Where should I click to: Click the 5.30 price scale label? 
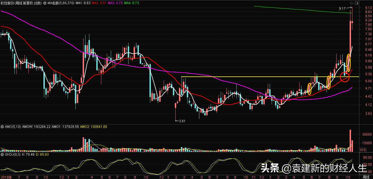tap(368, 74)
